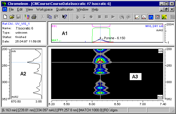Show the report table view icon
The image size is (176, 114).
[x=157, y=17]
